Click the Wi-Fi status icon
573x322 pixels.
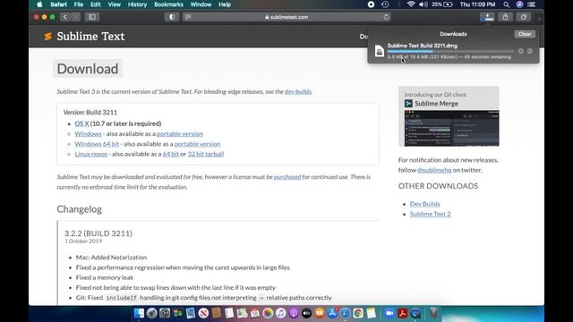411,4
